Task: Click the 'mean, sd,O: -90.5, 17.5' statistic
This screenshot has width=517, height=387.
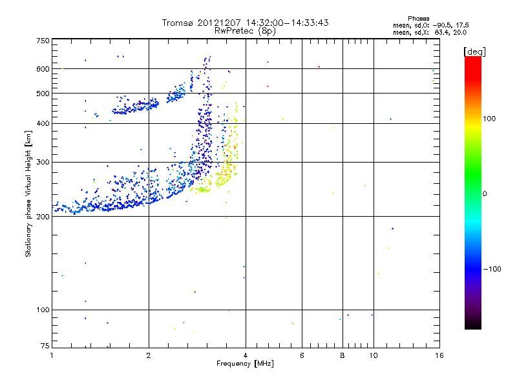Action: pos(430,25)
